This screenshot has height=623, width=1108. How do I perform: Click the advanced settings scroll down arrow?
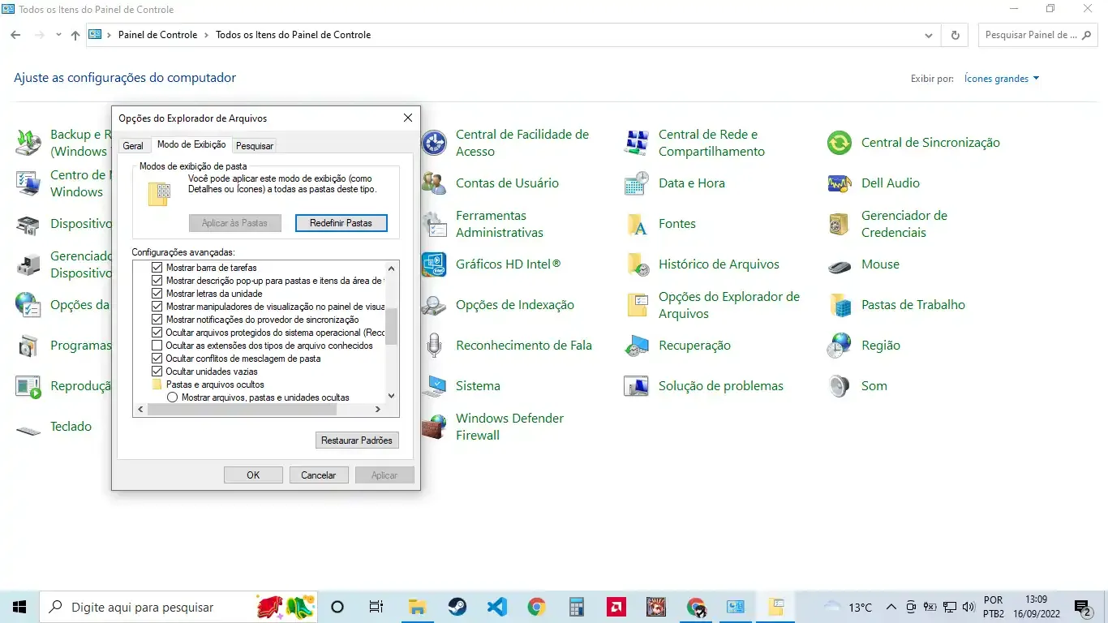pyautogui.click(x=392, y=396)
